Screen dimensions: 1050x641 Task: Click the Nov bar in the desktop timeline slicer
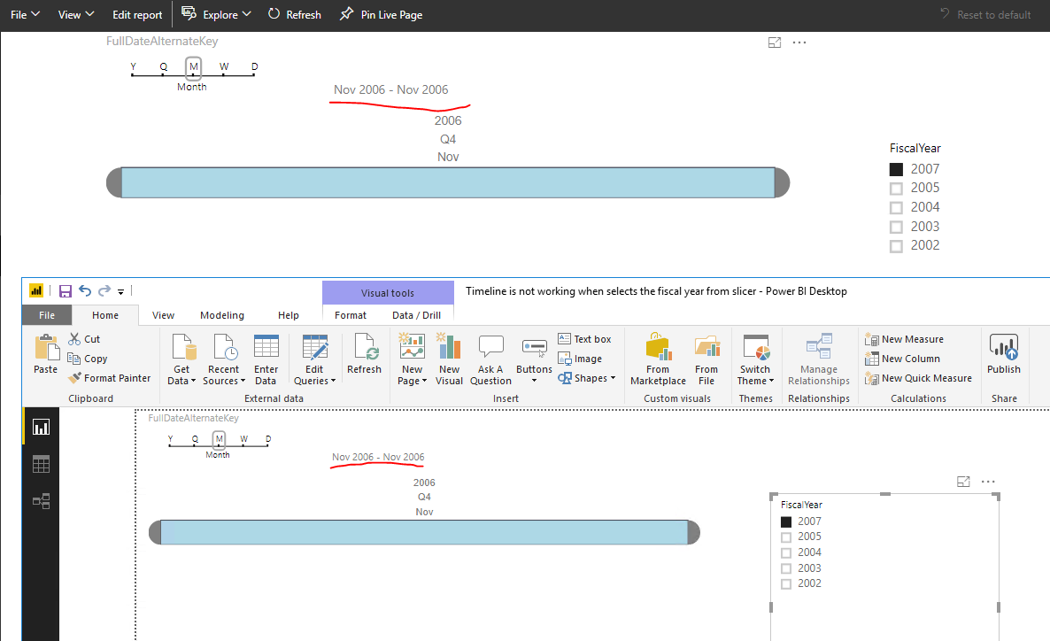tap(425, 532)
